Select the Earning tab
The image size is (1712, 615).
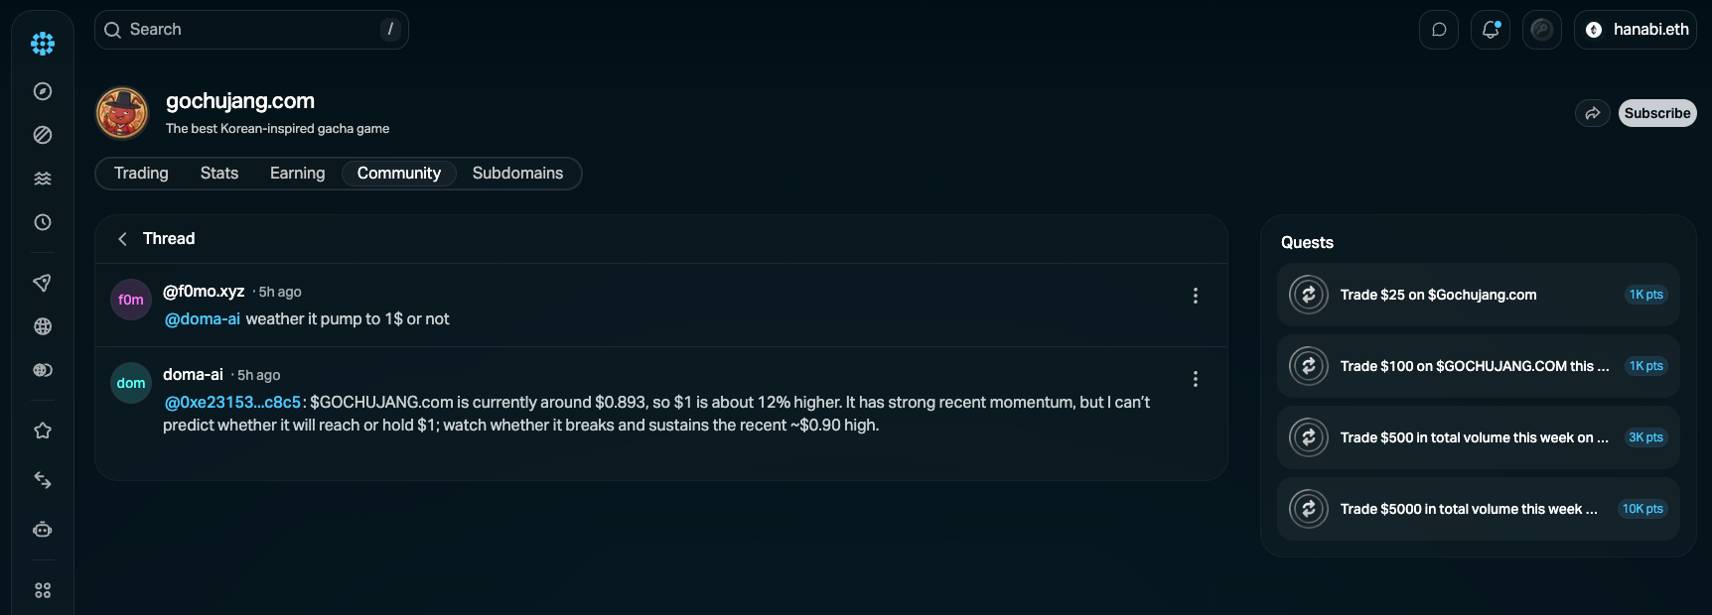297,174
